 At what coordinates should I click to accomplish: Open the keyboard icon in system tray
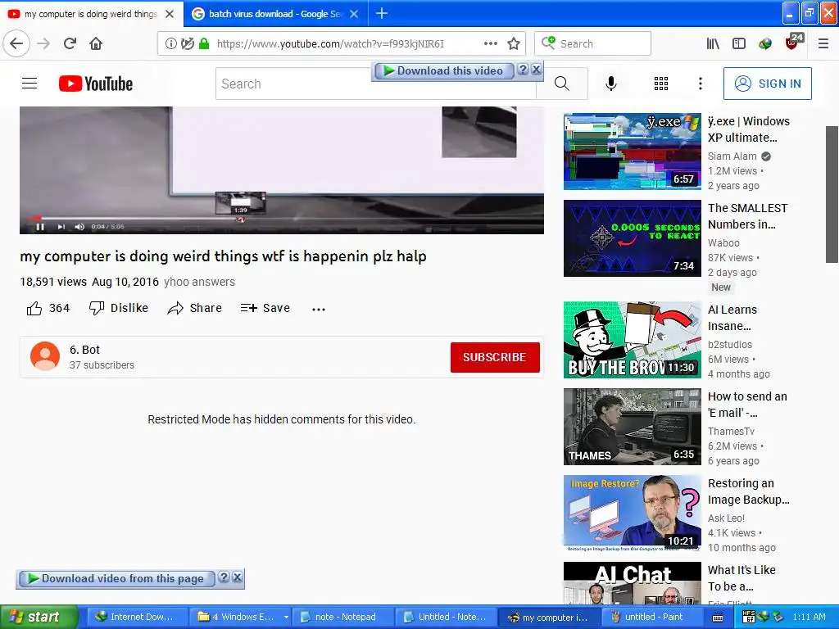click(x=718, y=618)
